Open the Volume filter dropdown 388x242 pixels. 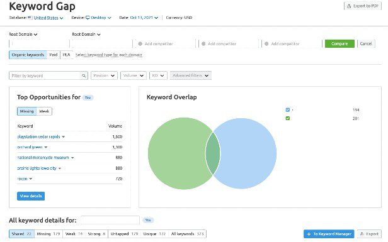click(x=134, y=75)
